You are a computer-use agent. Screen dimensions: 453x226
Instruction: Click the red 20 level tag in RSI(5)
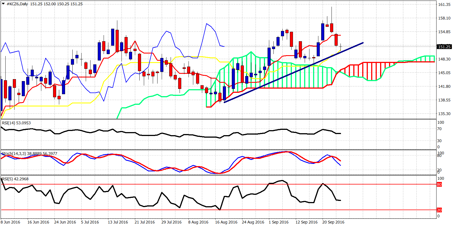pos(439,210)
